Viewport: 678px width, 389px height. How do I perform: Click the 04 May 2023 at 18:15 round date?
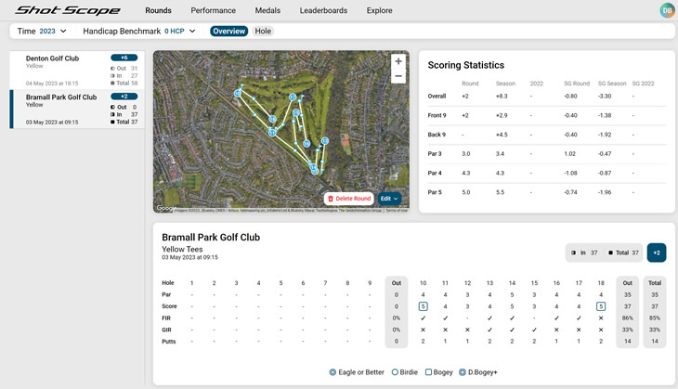pos(52,84)
